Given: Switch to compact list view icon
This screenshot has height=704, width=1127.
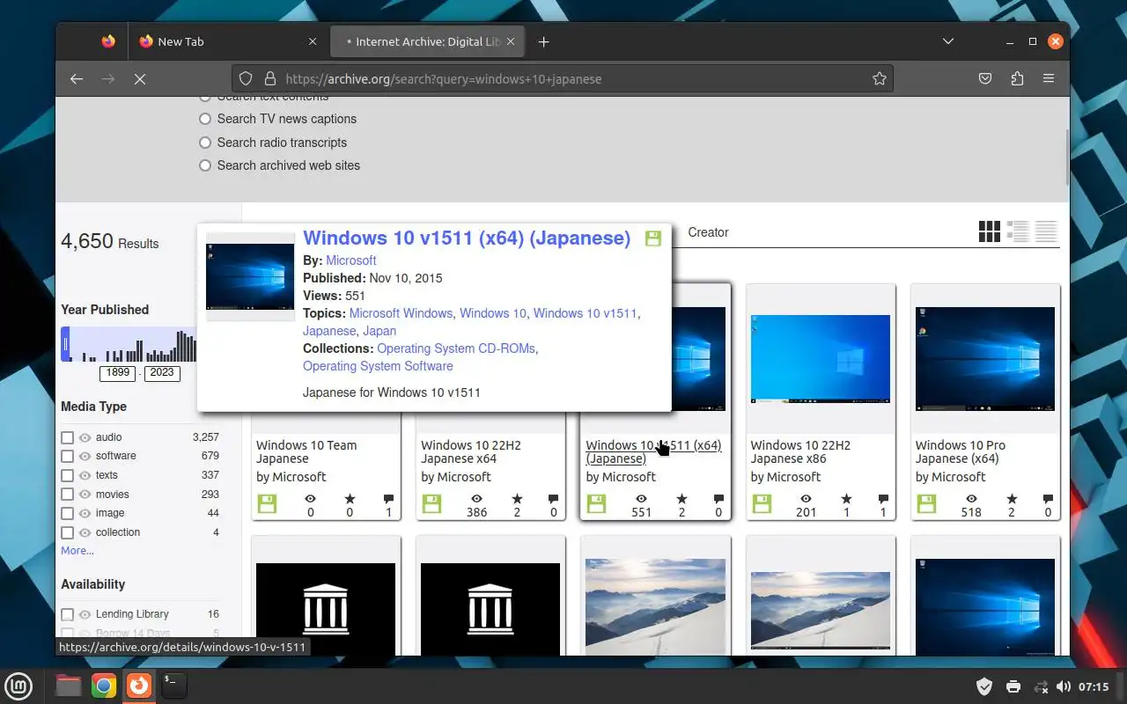Looking at the screenshot, I should tap(1046, 231).
